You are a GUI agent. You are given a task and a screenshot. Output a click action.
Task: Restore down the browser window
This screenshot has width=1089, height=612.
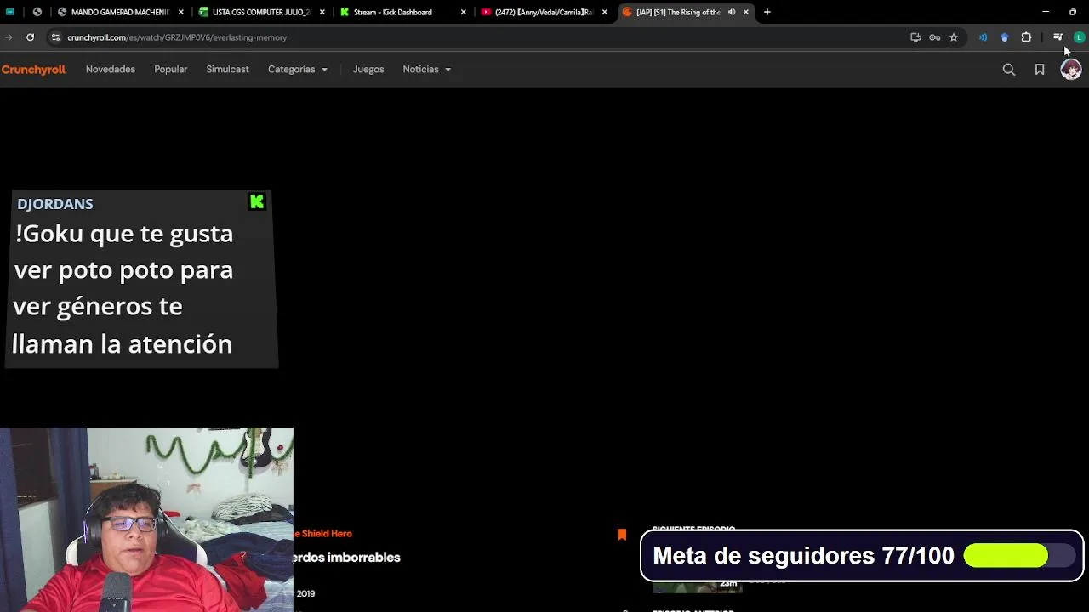(x=1073, y=12)
